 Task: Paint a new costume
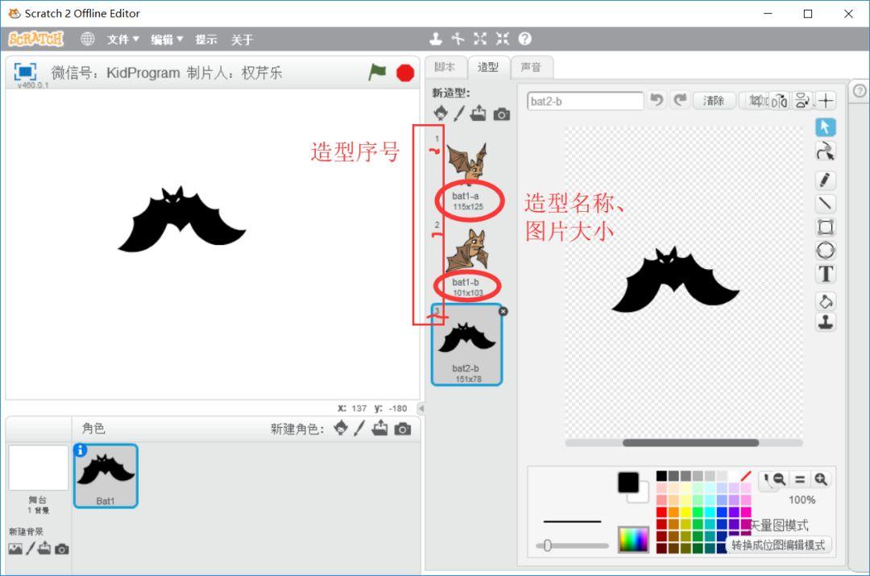459,114
